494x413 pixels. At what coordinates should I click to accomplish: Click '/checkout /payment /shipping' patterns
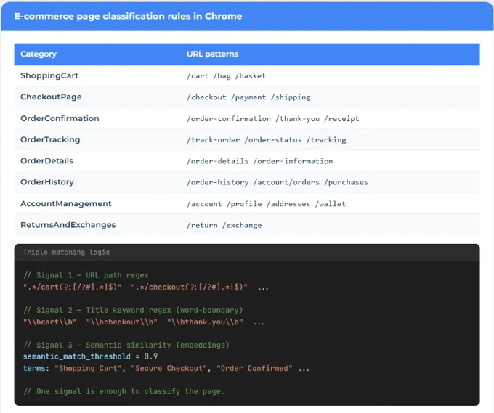coord(248,97)
